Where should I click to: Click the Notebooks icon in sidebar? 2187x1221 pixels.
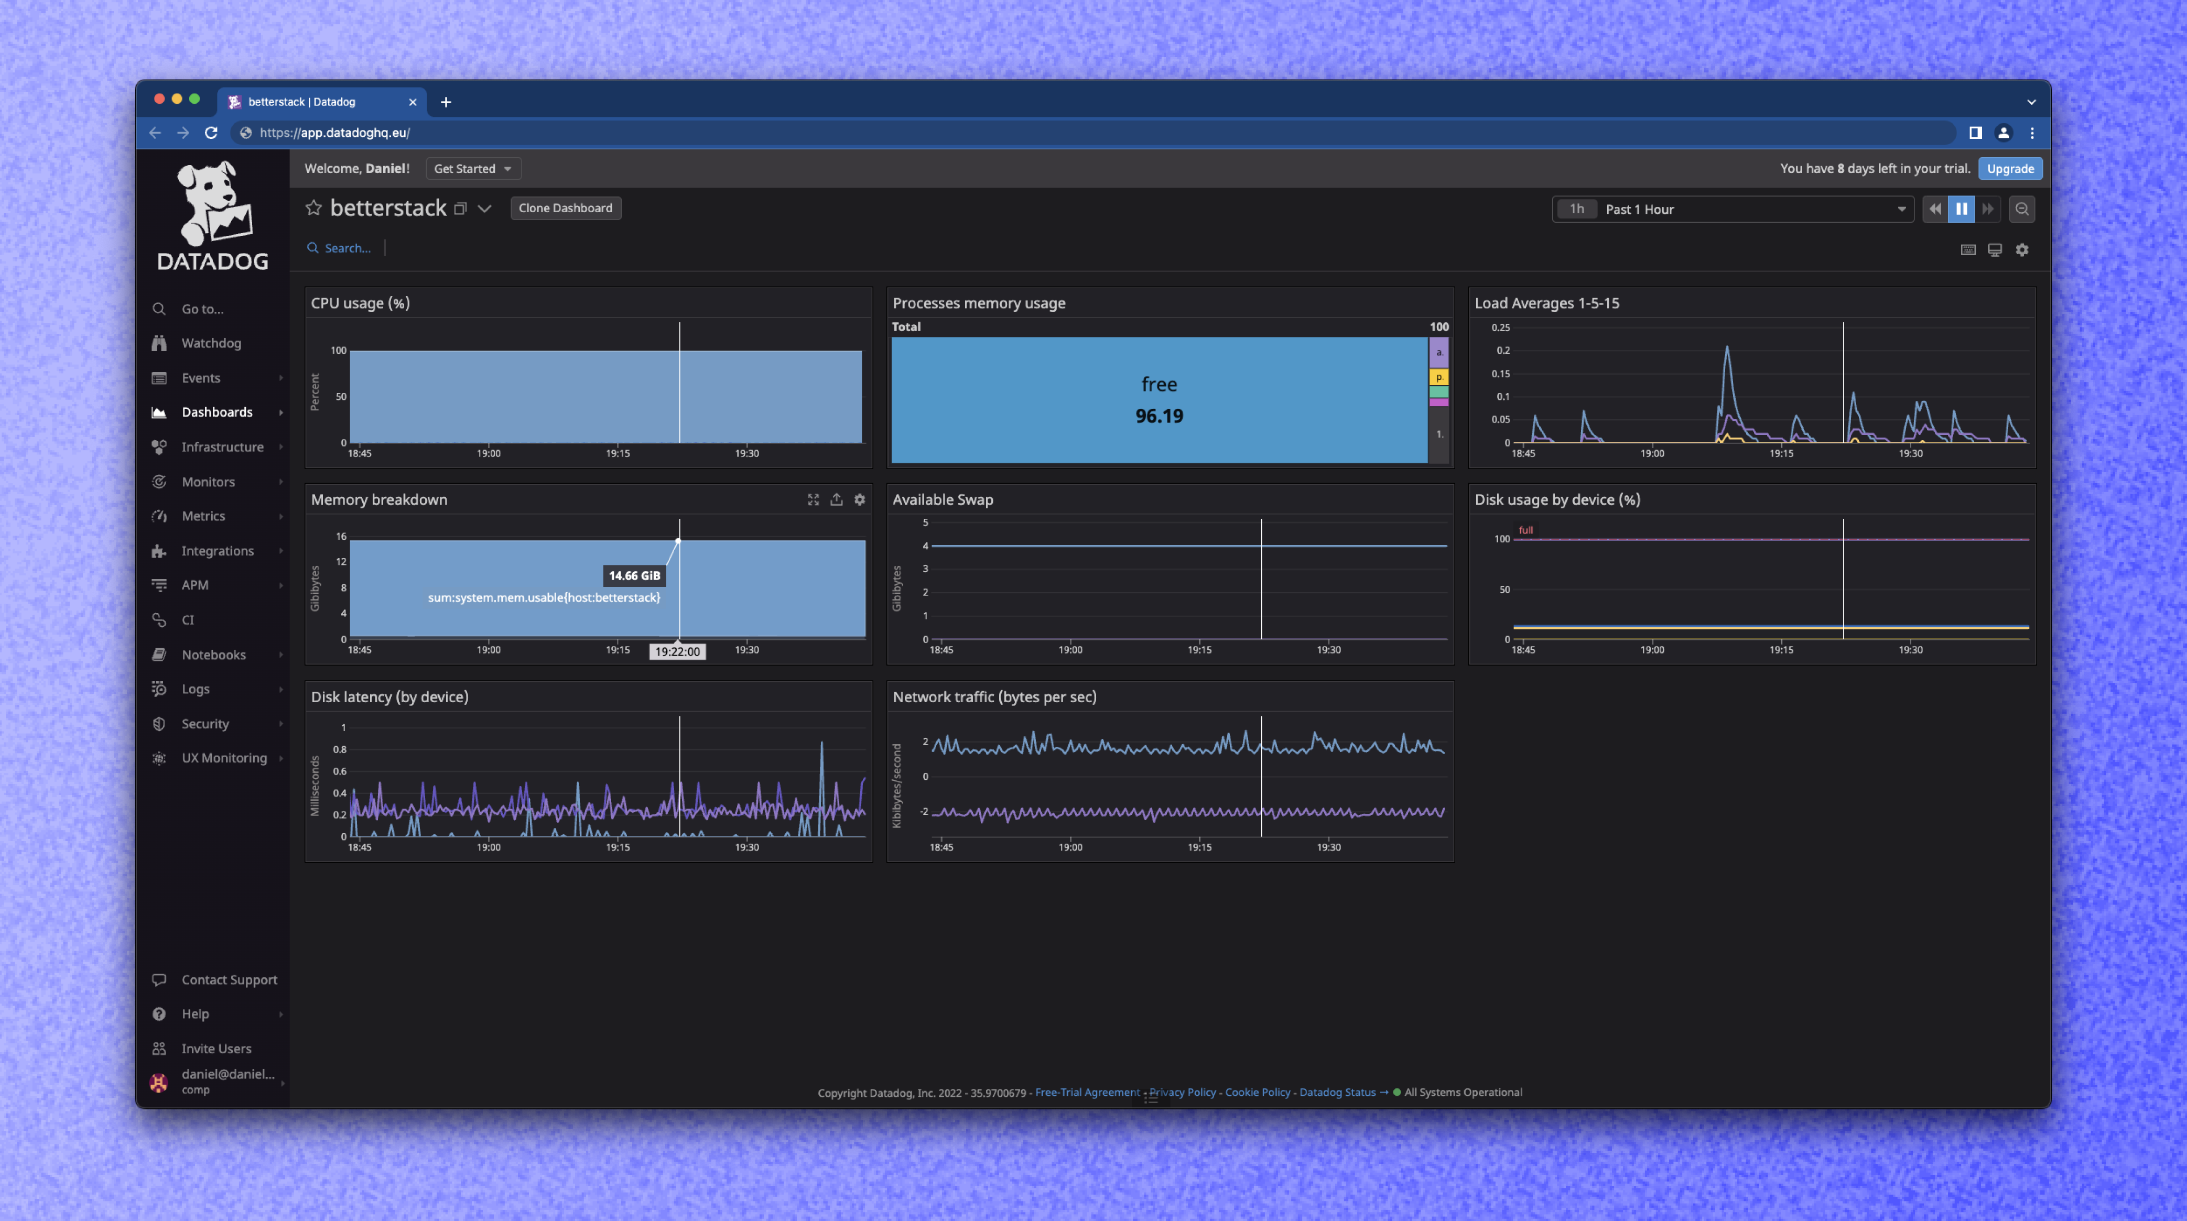click(159, 654)
